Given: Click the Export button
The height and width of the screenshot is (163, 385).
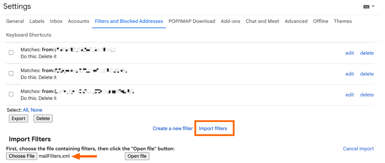Looking at the screenshot, I should click(18, 118).
